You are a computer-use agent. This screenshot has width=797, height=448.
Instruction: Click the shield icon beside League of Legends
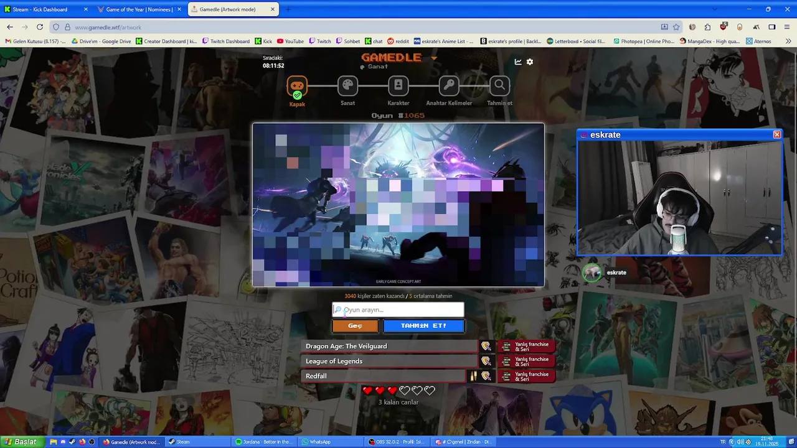(x=486, y=361)
